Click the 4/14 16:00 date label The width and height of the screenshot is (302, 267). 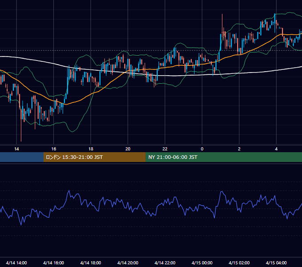click(54, 263)
